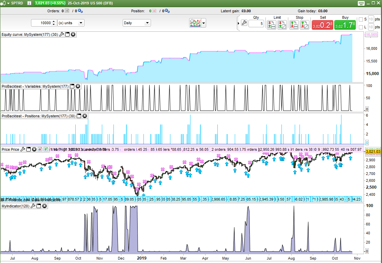Open Equity curve panel settings wrench
Image resolution: width=382 pixels, height=263 pixels.
click(x=61, y=34)
